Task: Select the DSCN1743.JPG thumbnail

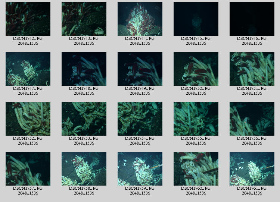Action: point(84,19)
